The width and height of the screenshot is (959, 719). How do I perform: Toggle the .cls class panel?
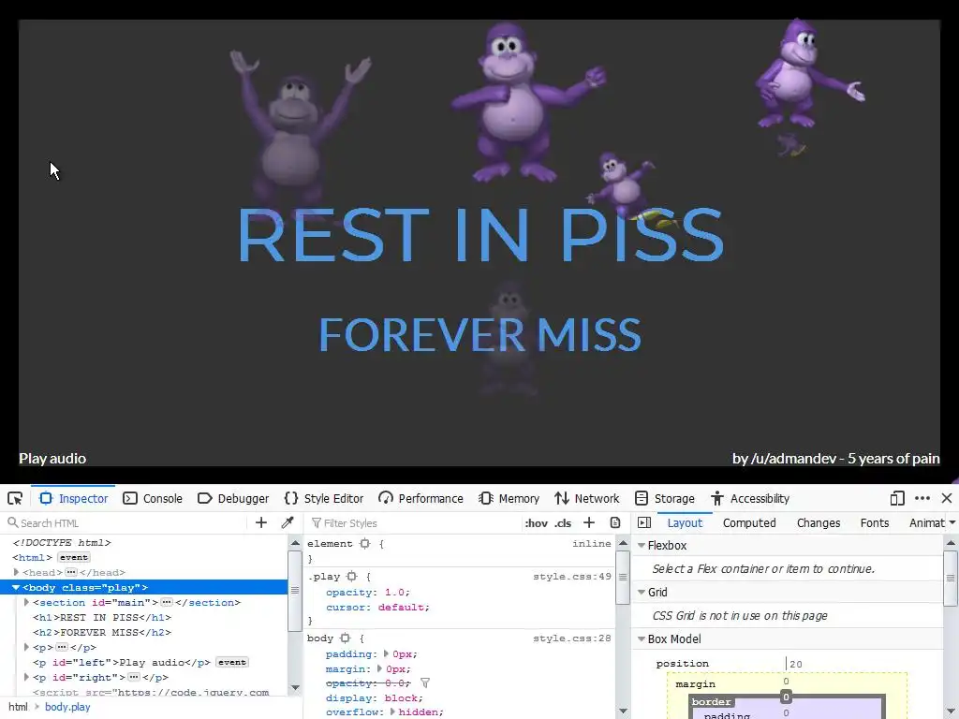coord(563,523)
